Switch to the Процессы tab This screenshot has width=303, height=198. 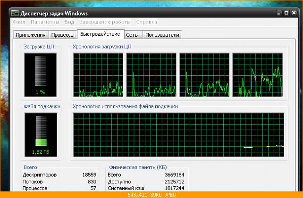pos(63,35)
